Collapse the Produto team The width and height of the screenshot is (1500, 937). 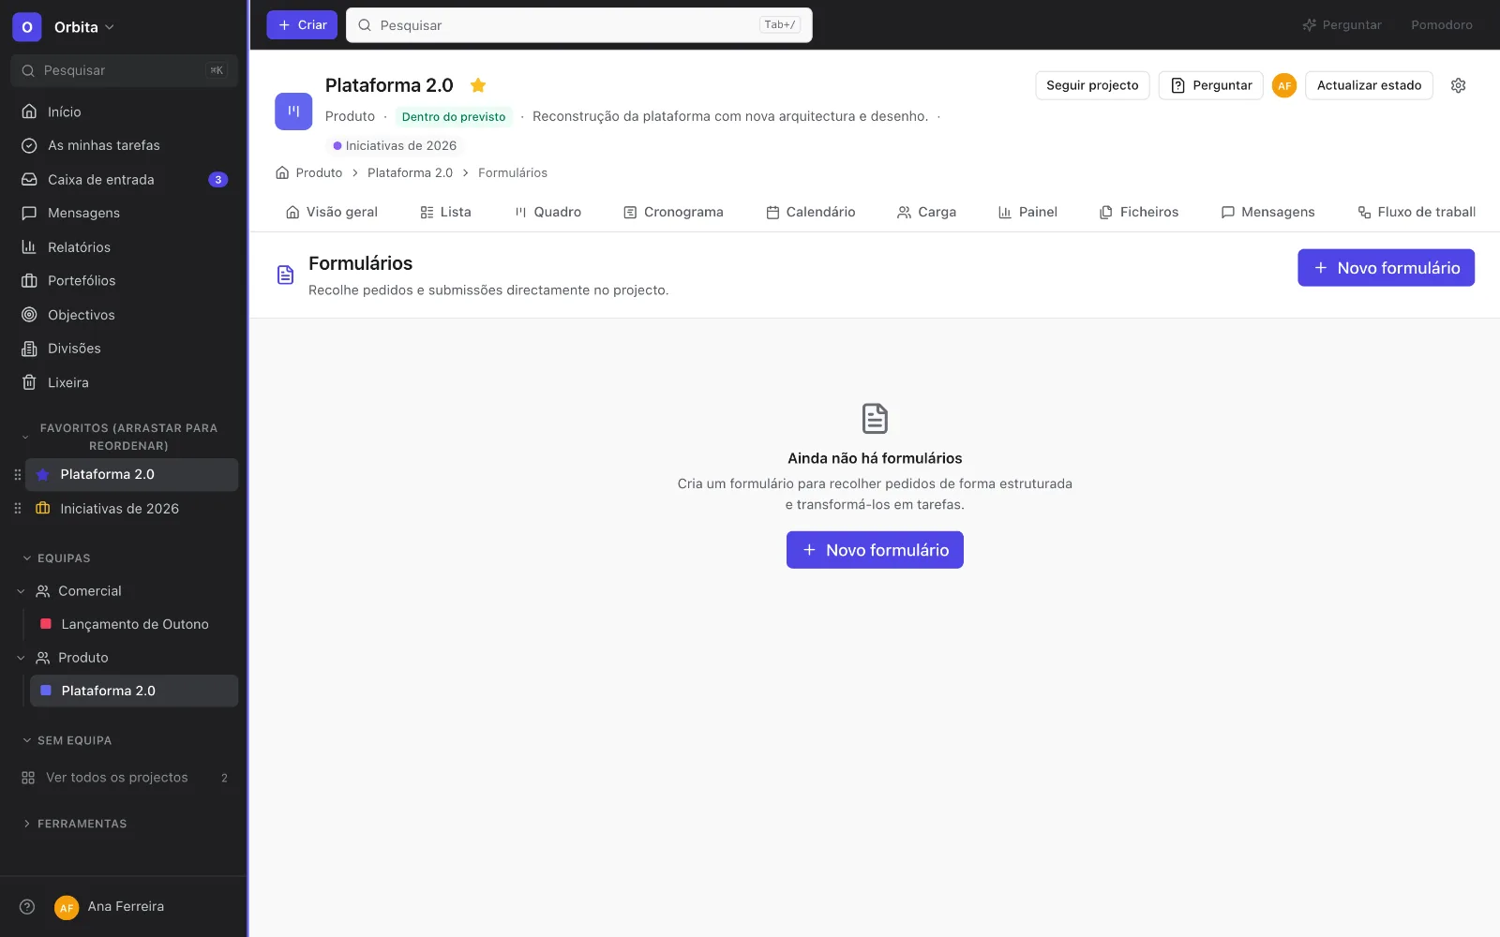21,658
